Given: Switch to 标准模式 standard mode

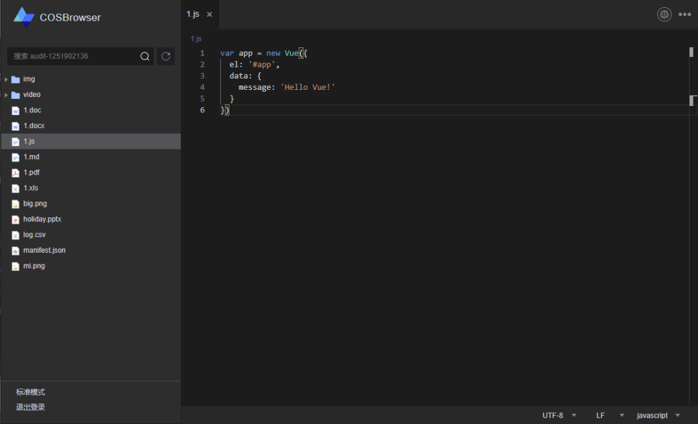Looking at the screenshot, I should (30, 392).
